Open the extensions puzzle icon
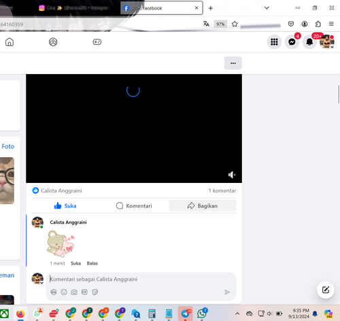 [x=318, y=24]
